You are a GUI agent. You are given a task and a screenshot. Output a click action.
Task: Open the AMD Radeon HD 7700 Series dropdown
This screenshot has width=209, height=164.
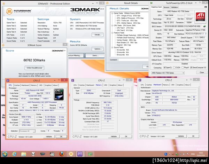click(168, 73)
